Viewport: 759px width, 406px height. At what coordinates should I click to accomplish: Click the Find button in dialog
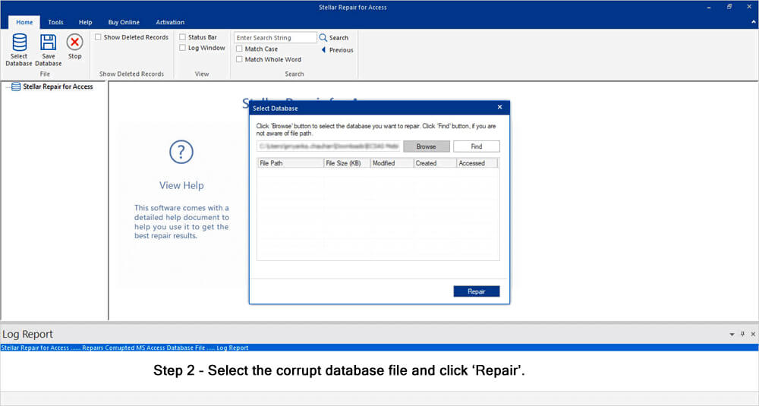(x=477, y=146)
